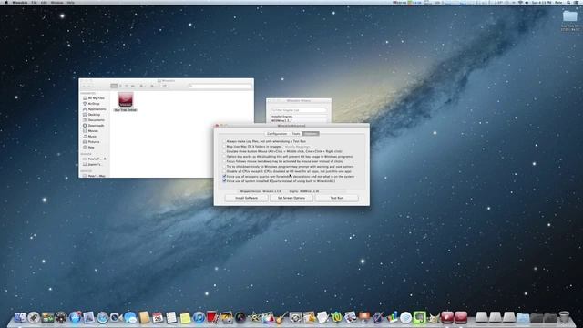Open iTunes from the Dock
Viewport: 583px width, 328px height.
199,317
